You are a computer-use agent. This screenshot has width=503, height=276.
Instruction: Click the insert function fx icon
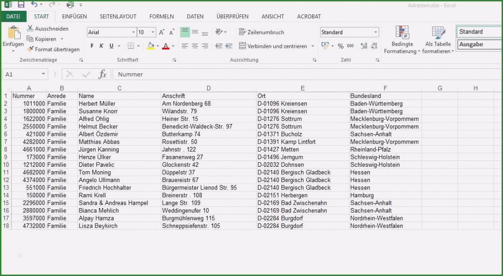pos(102,74)
